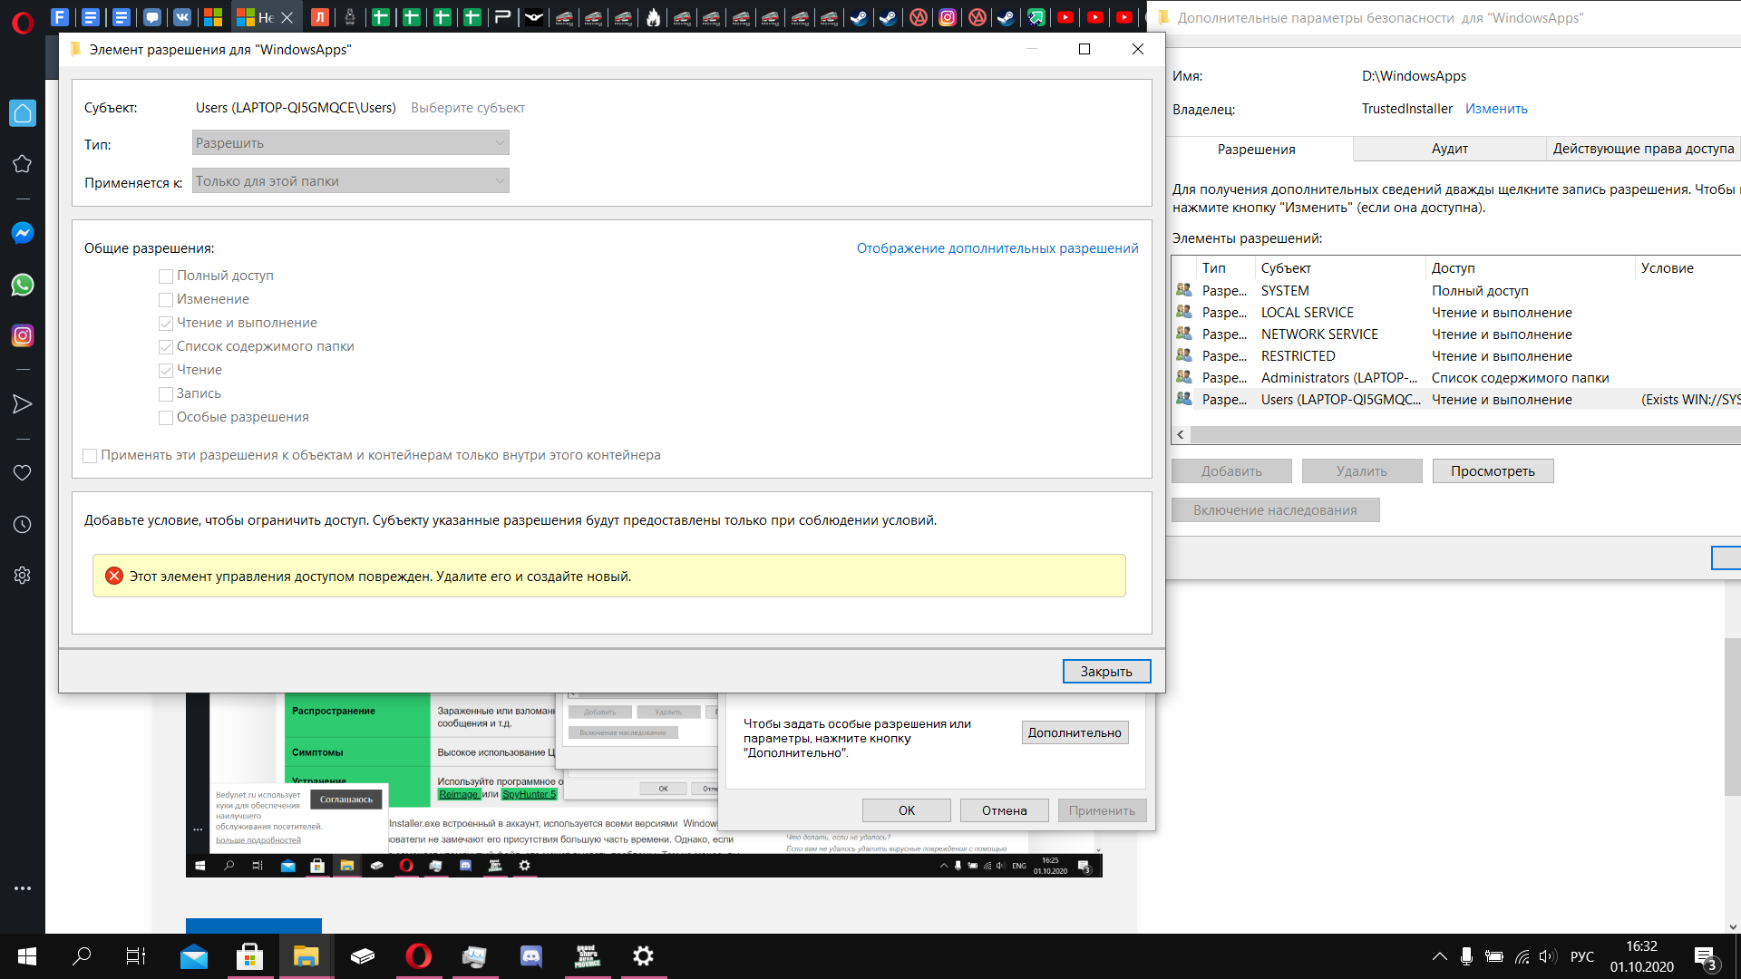Open the player arrow icon in sidebar
This screenshot has height=979, width=1741.
[23, 404]
